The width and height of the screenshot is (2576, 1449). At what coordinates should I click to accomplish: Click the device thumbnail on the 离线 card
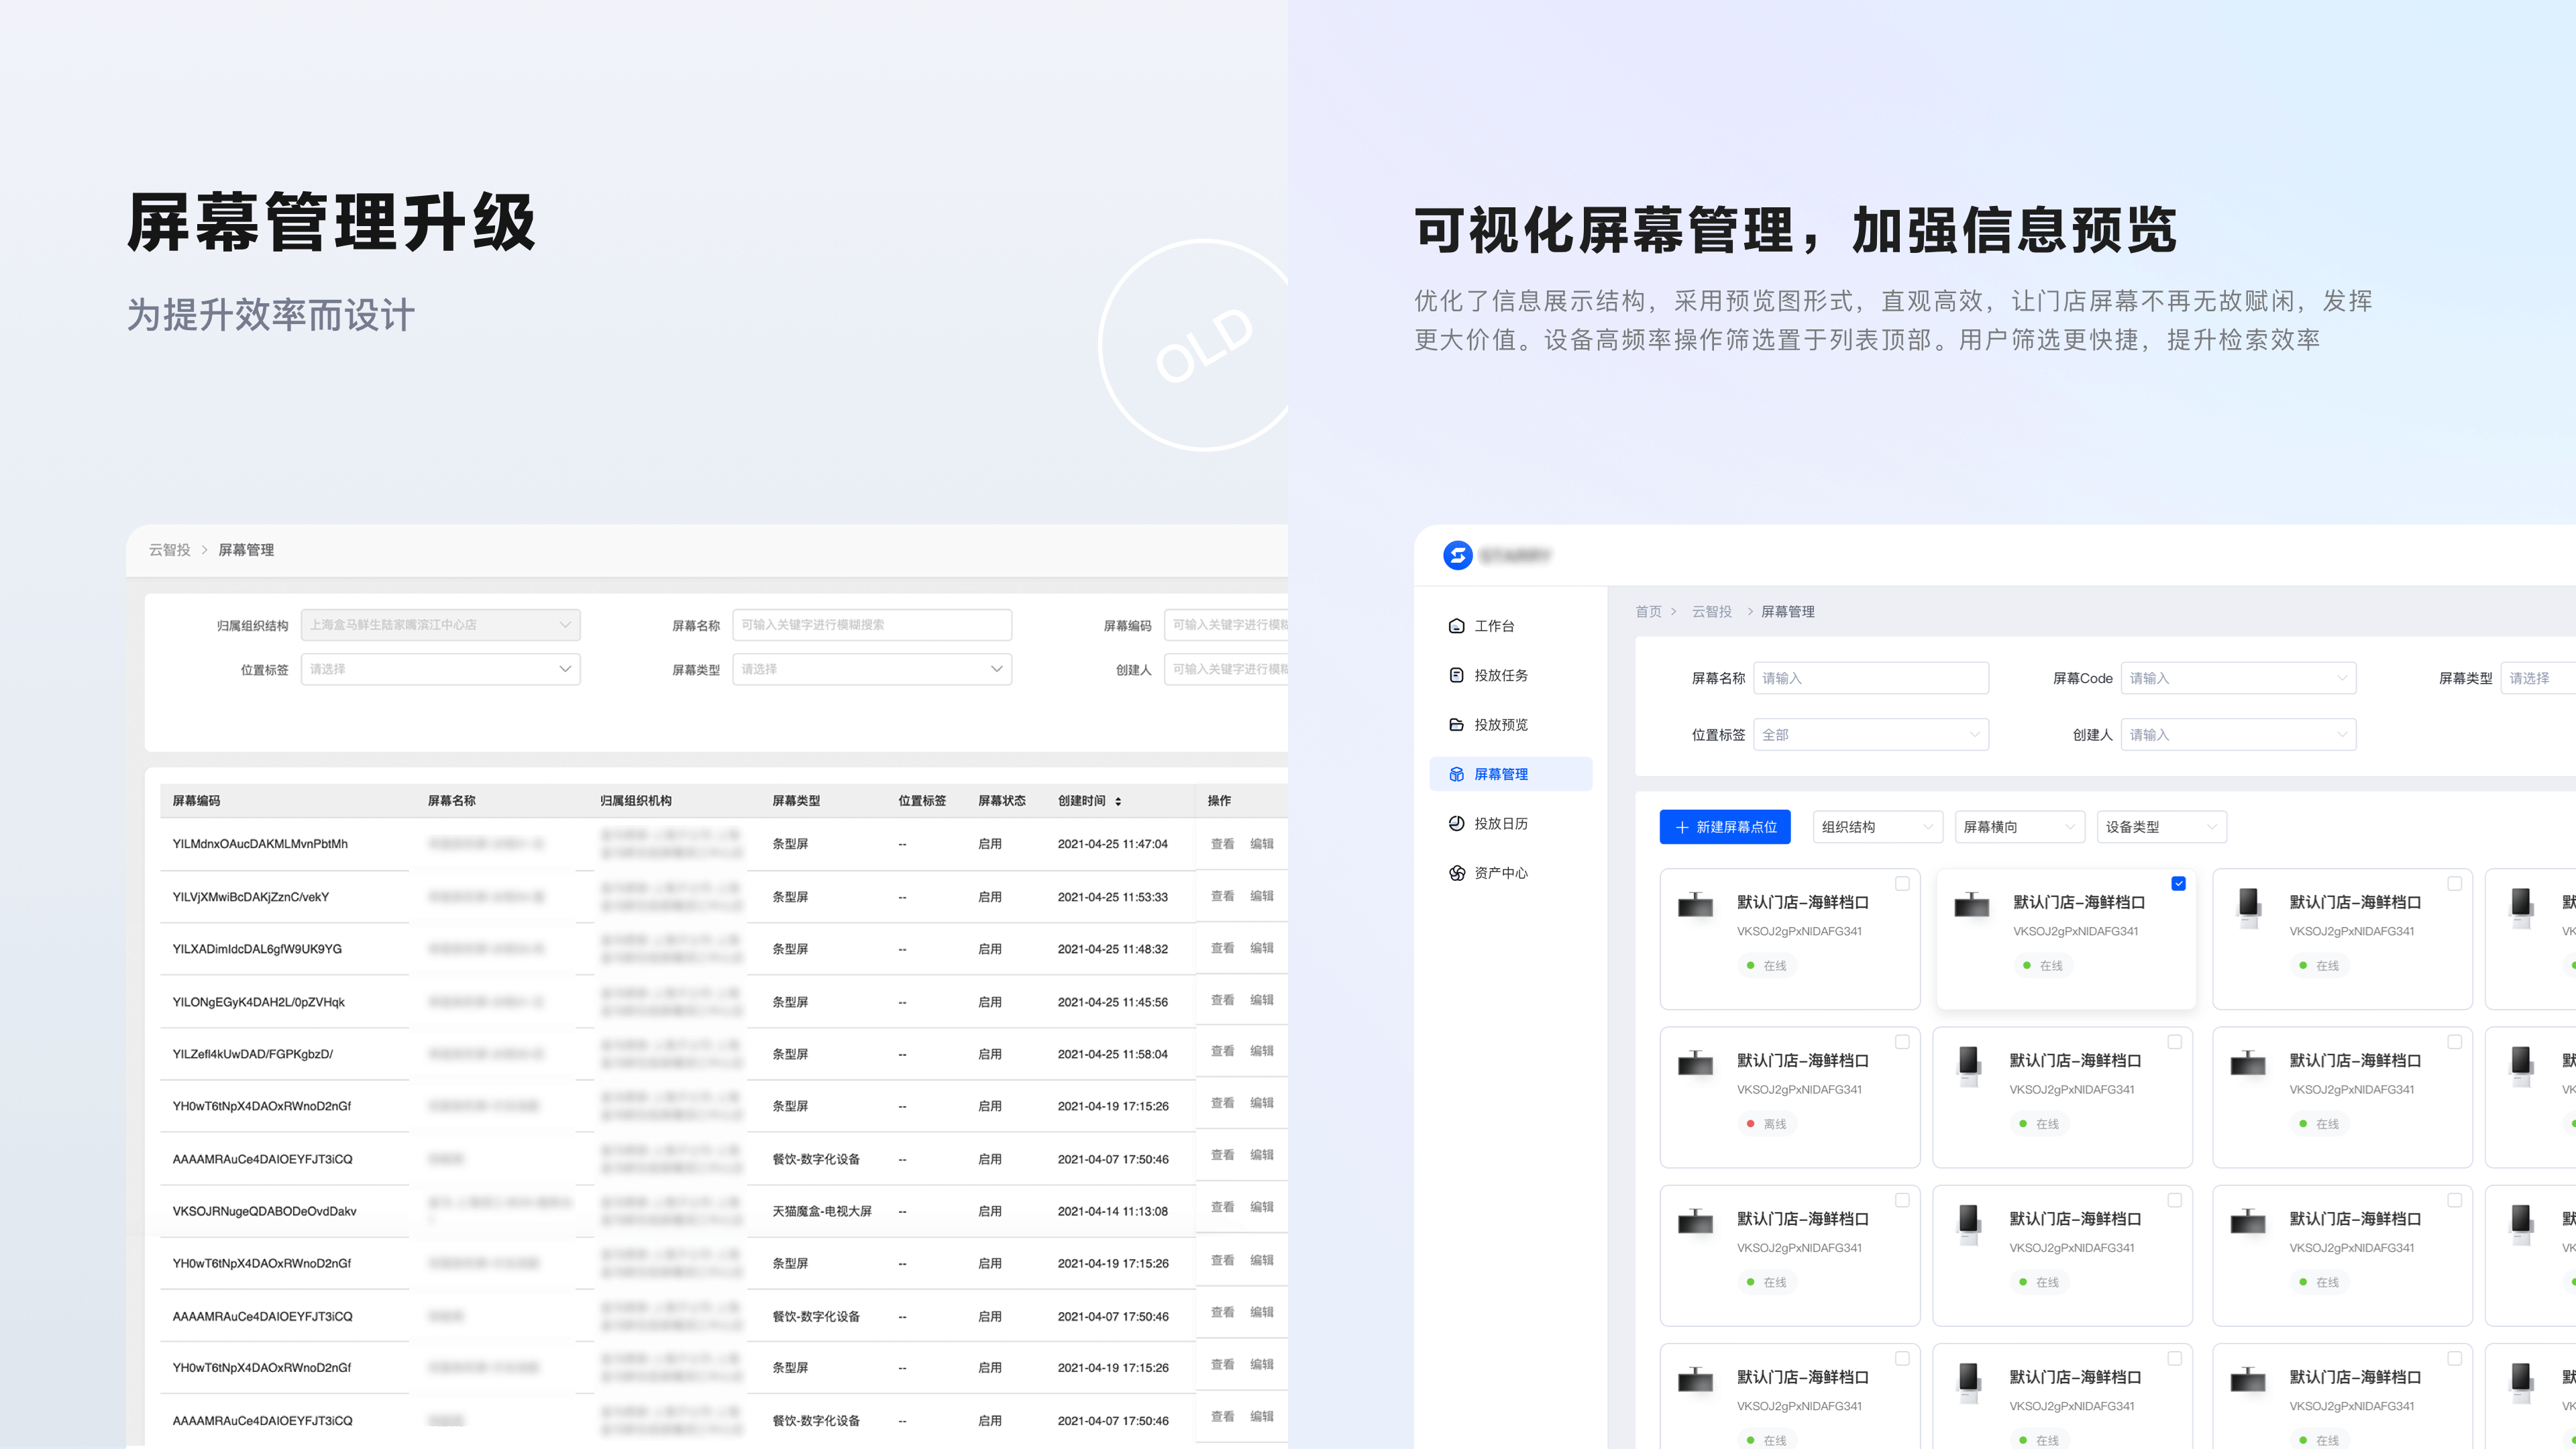[1695, 1063]
